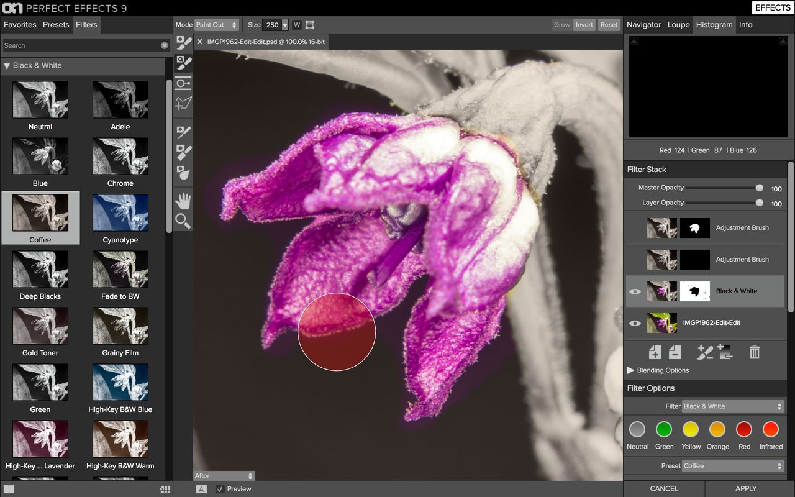Select the paint bucket fill tool
Viewport: 795px width, 497px height.
coord(183,173)
